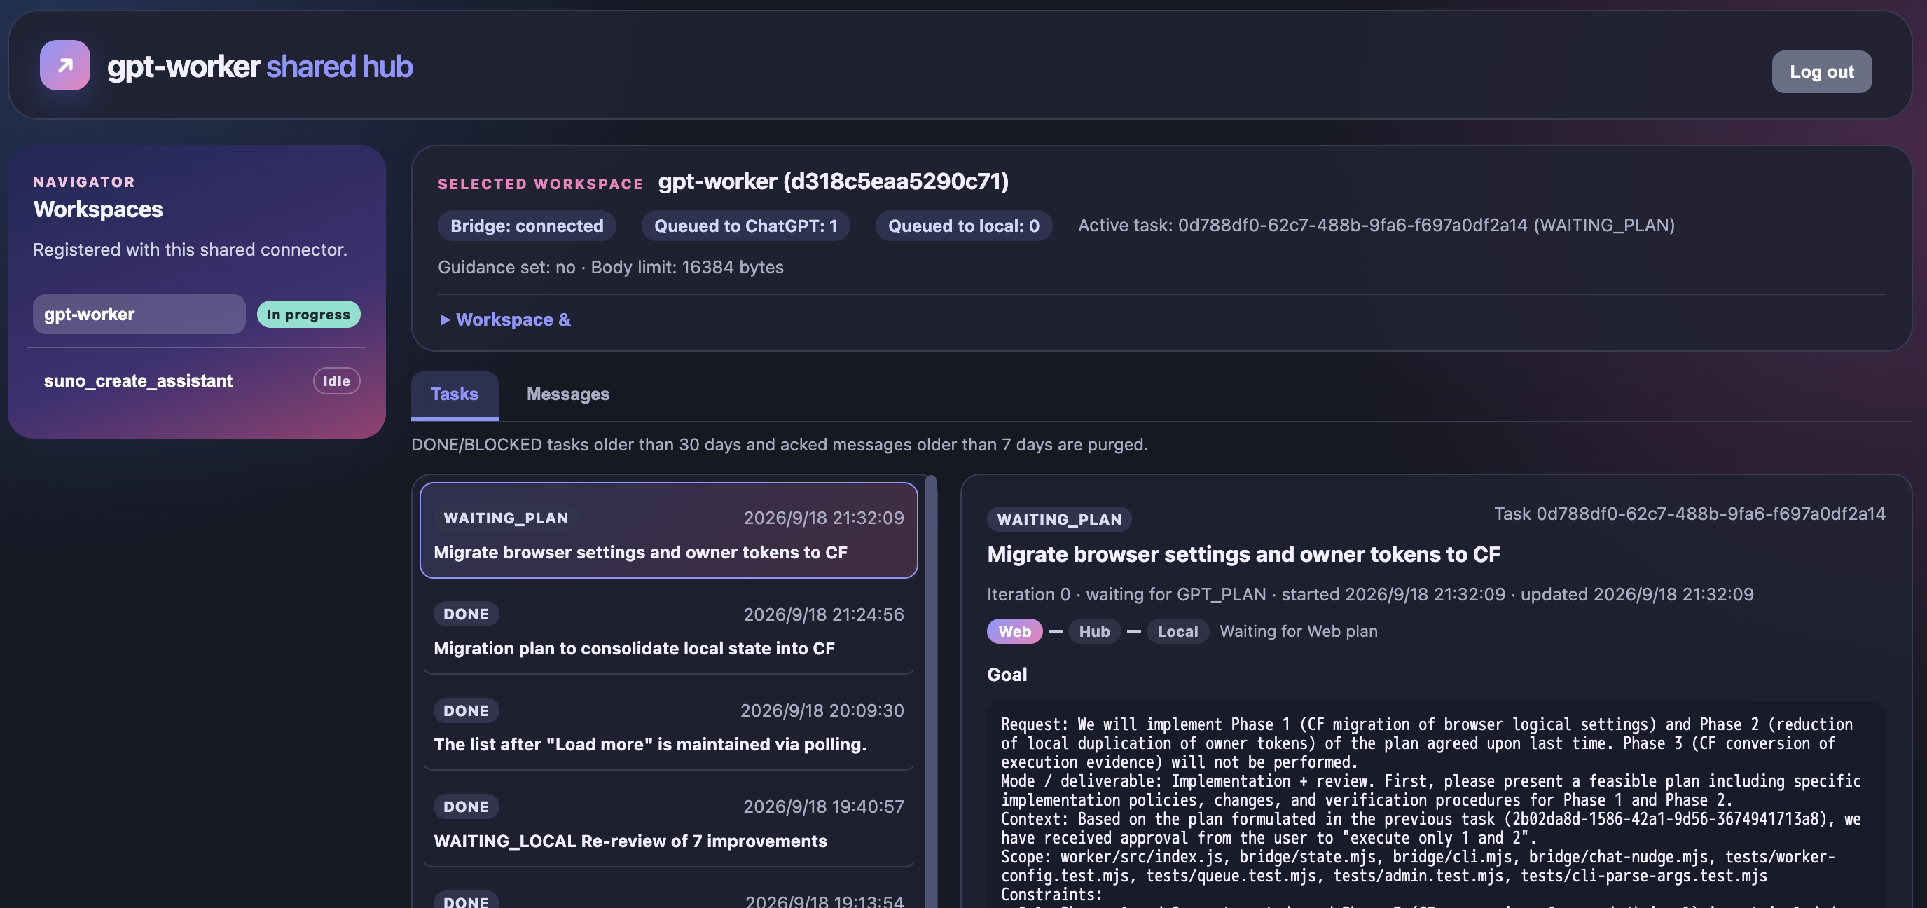Click the Bridge: connected chip
Viewport: 1927px width, 908px height.
tap(527, 226)
